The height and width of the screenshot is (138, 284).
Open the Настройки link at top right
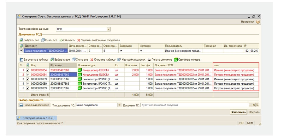click(247, 22)
